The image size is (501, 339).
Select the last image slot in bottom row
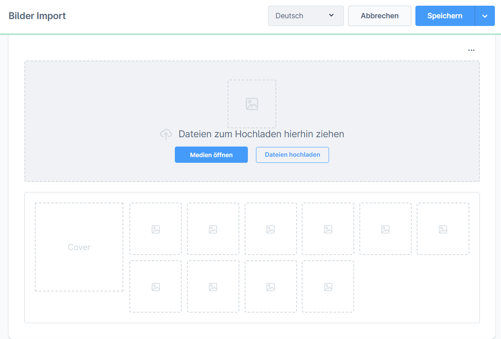pyautogui.click(x=328, y=286)
